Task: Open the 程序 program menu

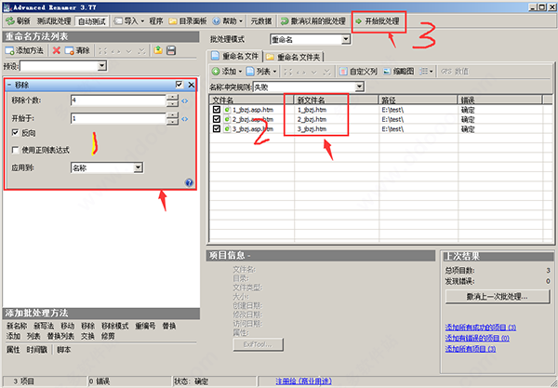Action: click(156, 21)
